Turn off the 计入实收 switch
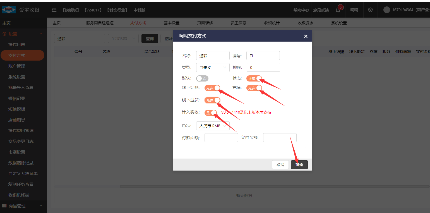Screen dimensions: 430x213 point(211,113)
